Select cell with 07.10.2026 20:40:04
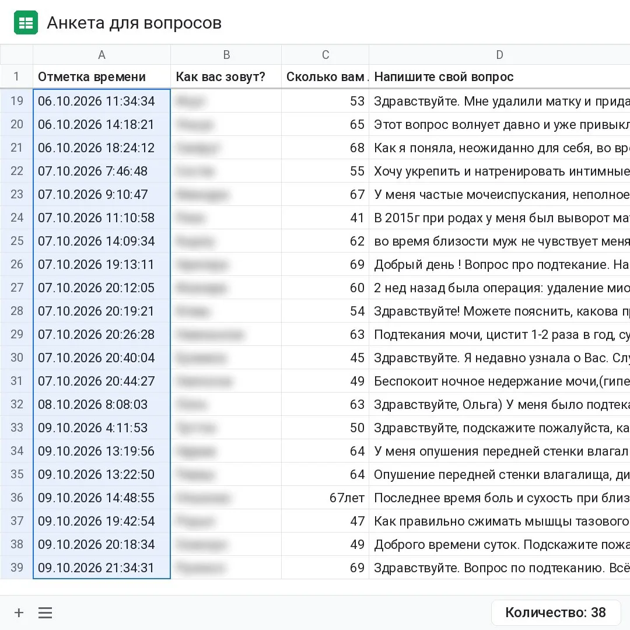 tap(101, 357)
